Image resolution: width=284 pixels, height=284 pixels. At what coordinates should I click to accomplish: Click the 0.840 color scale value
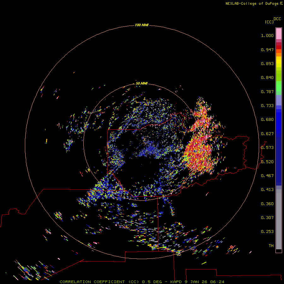pyautogui.click(x=267, y=78)
